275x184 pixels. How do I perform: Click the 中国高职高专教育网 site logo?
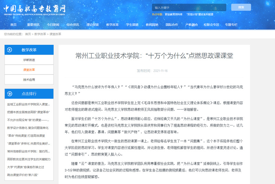(34, 10)
